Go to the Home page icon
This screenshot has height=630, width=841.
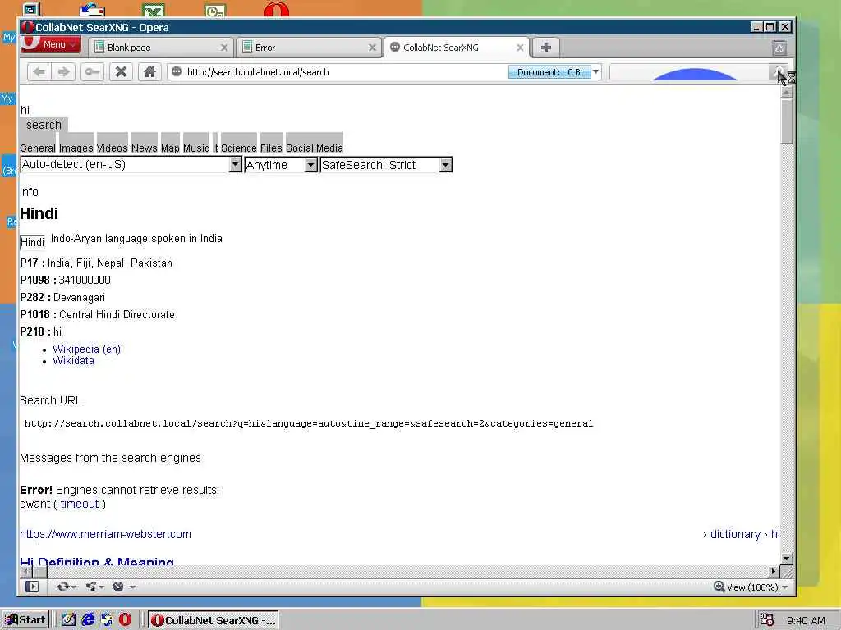(x=149, y=72)
